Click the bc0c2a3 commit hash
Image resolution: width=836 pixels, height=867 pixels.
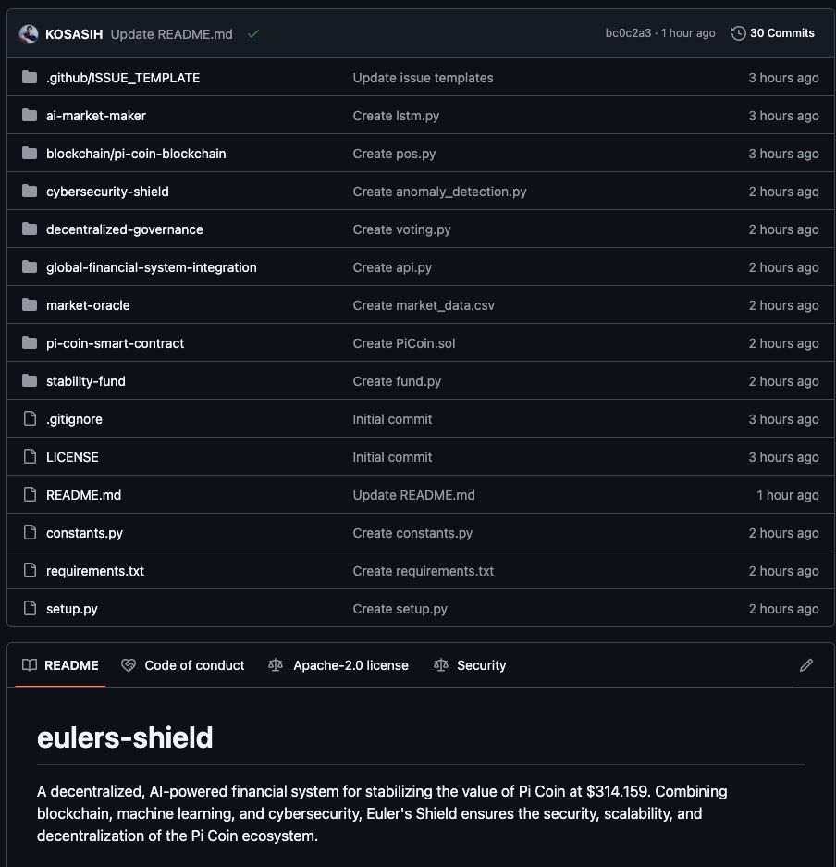coord(628,33)
